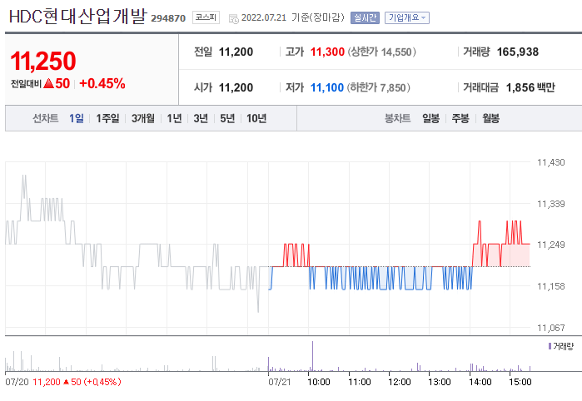Screen dimensions: 582x401
Task: Open the 기업개요 dropdown
Action: coord(407,17)
